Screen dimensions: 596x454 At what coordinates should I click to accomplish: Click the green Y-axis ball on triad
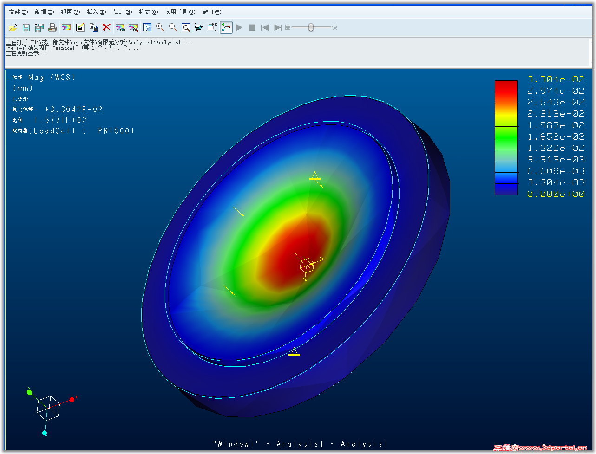pos(29,392)
